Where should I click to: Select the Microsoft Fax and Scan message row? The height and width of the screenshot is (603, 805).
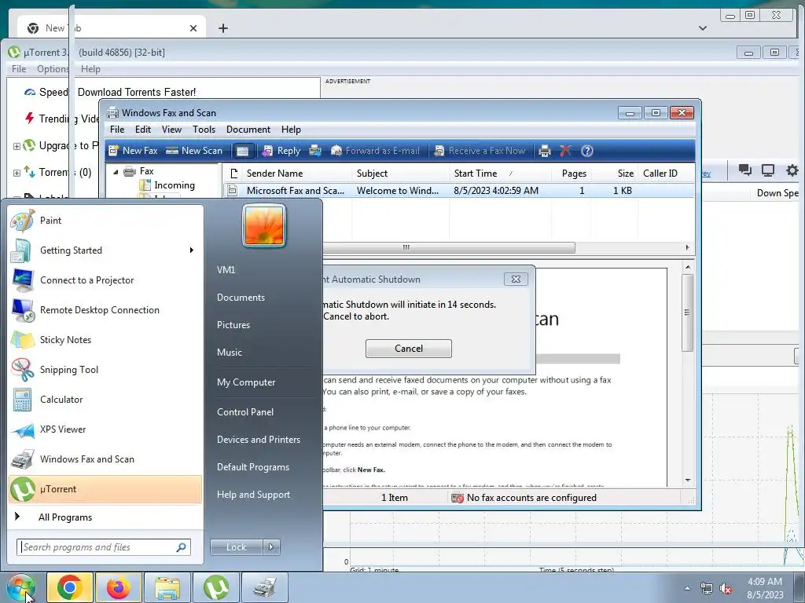(459, 191)
